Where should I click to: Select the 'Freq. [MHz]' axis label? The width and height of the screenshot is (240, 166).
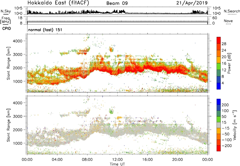[6, 20]
